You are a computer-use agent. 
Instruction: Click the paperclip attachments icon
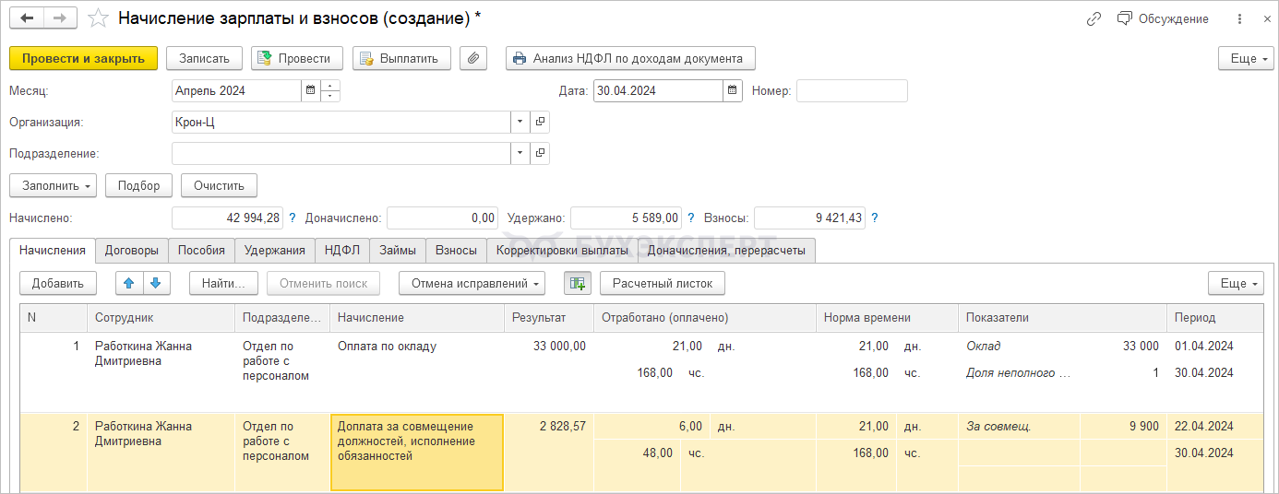(472, 58)
